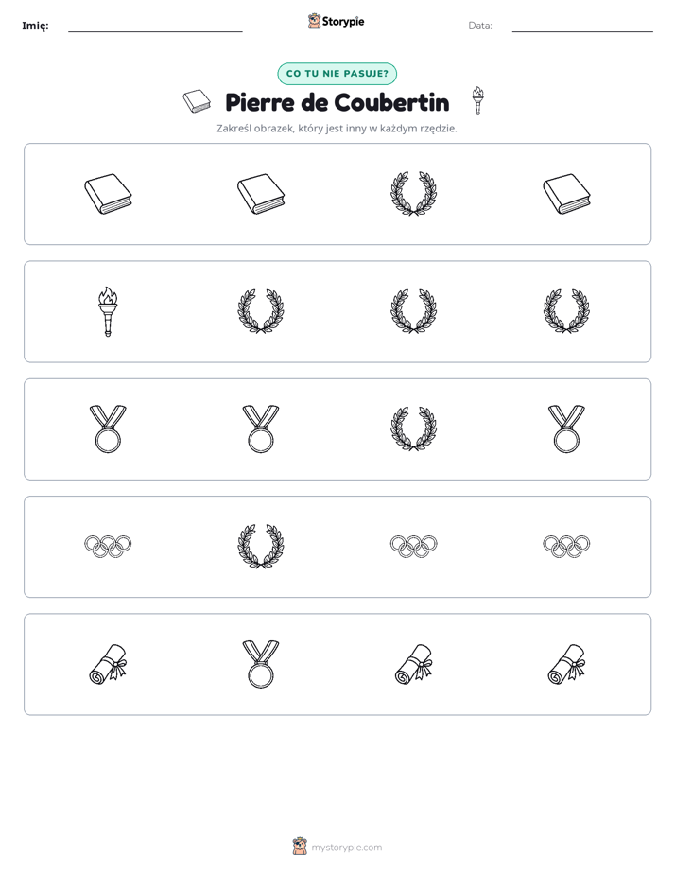Select the first Olympic rings icon

(x=108, y=547)
